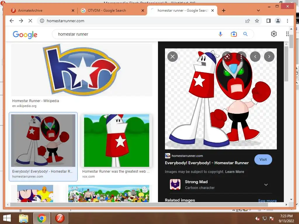299x224 pixels.
Task: Close the OTVDM tab
Action: [x=142, y=10]
